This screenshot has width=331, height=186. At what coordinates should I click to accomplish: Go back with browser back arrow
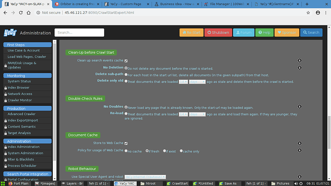pyautogui.click(x=5, y=12)
